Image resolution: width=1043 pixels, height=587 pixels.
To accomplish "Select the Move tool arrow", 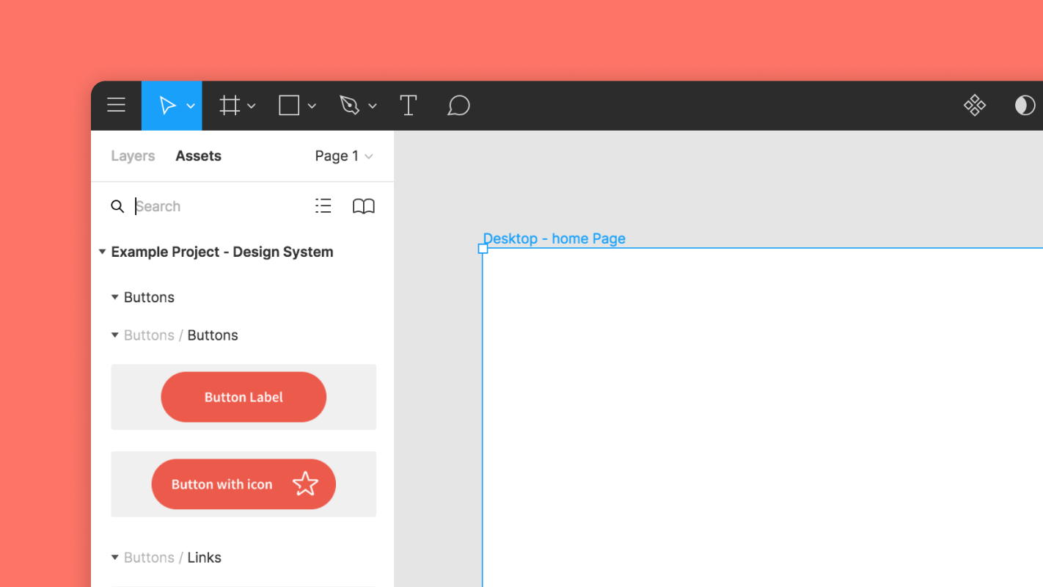I will tap(167, 106).
